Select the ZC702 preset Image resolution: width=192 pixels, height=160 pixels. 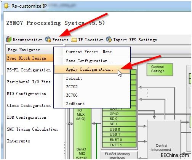pyautogui.click(x=92, y=87)
